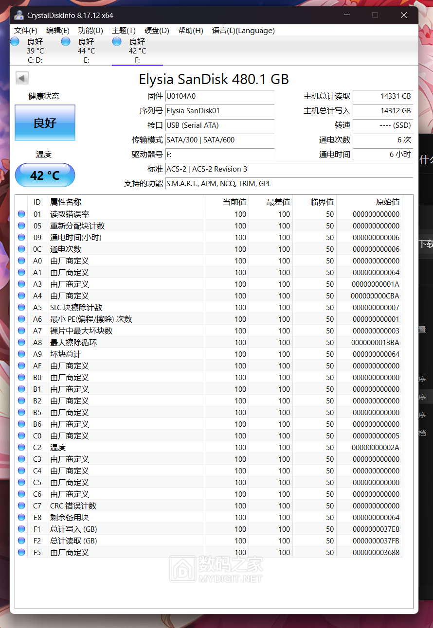
Task: Click the status orb for 读取错误率
Action: click(x=21, y=214)
